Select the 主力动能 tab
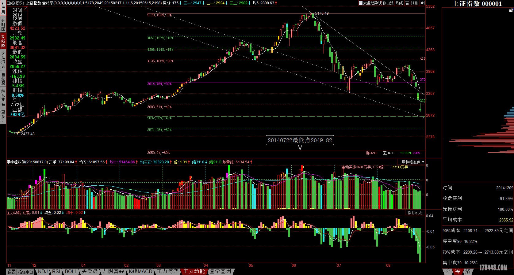Viewport: 514px width, 275px height. [x=194, y=271]
